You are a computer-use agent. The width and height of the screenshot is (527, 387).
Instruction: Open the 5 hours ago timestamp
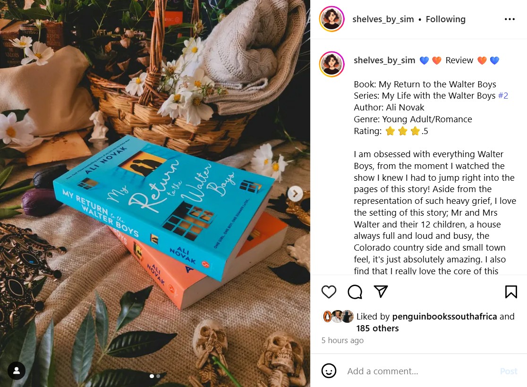(342, 340)
